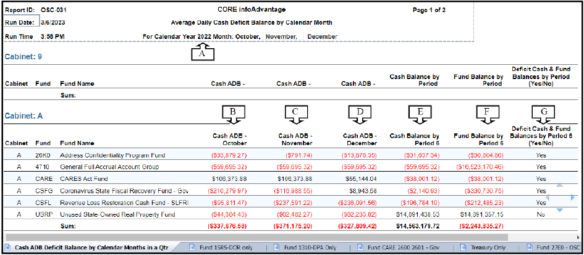The width and height of the screenshot is (584, 255).
Task: Click callout marker A above the table
Action: (202, 54)
